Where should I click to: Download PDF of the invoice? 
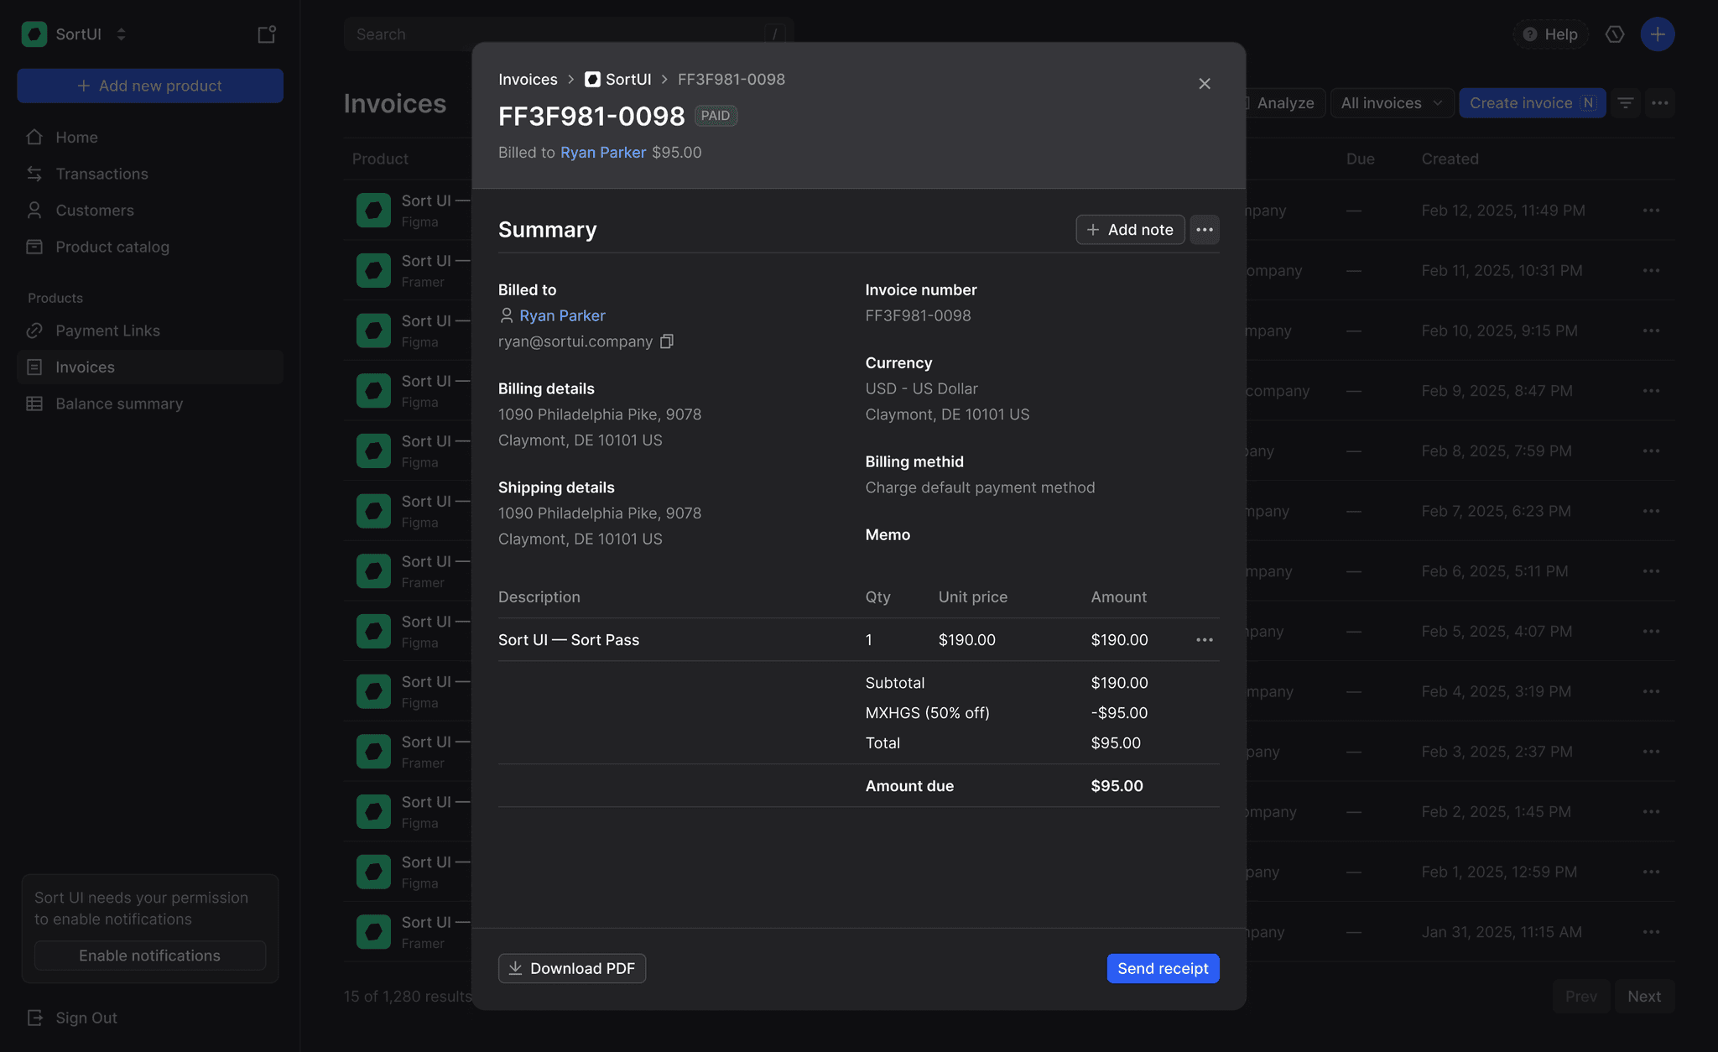coord(572,968)
